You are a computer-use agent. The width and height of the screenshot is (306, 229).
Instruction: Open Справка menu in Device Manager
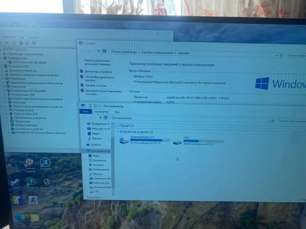(x=33, y=37)
